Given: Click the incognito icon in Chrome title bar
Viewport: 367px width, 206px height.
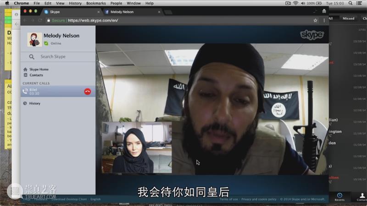Looking at the screenshot, I should [324, 11].
